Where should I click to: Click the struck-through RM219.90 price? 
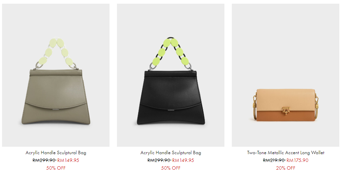click(274, 160)
